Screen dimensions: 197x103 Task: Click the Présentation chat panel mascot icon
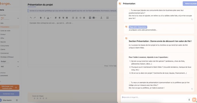[120, 4]
